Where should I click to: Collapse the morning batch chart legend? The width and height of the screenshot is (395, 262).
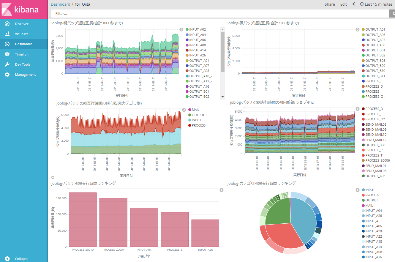181,30
